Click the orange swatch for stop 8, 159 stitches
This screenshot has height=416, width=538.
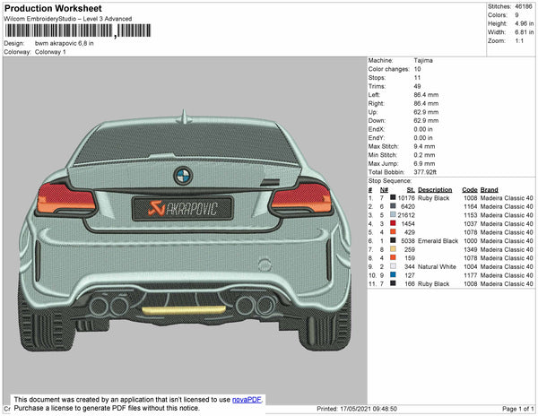[x=393, y=257]
